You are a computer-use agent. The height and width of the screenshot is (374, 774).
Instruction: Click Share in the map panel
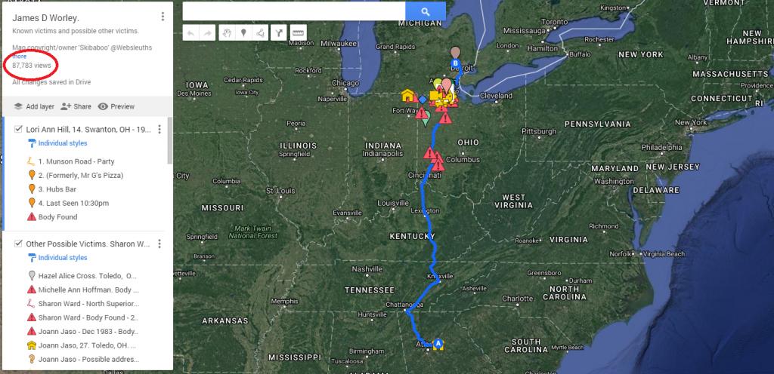76,106
